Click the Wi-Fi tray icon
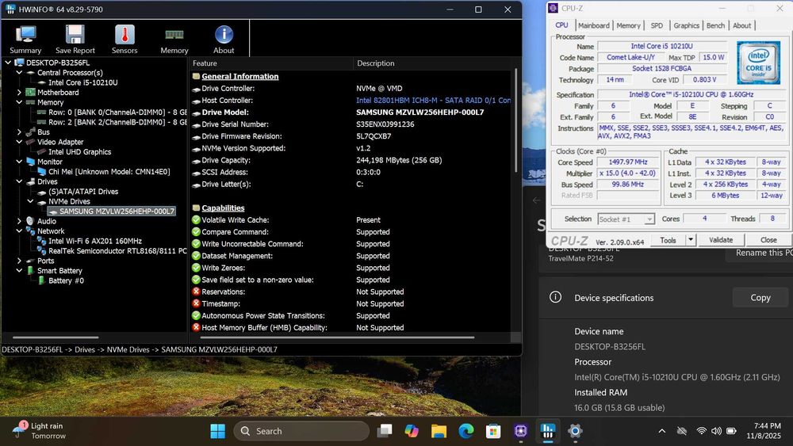793x446 pixels. coord(701,431)
